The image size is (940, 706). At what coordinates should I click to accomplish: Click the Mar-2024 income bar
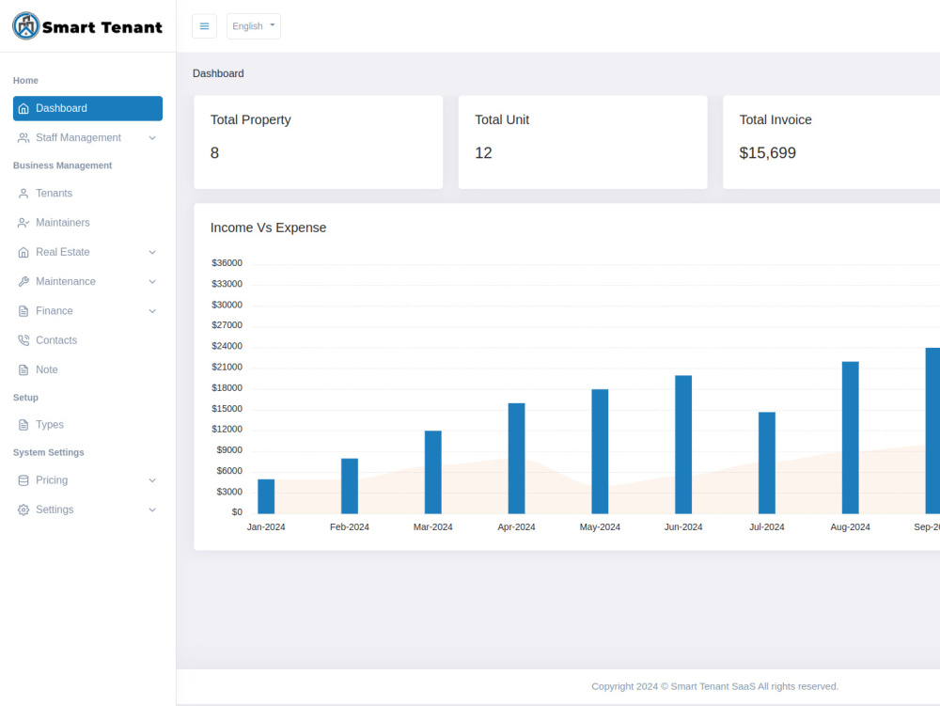pyautogui.click(x=432, y=472)
